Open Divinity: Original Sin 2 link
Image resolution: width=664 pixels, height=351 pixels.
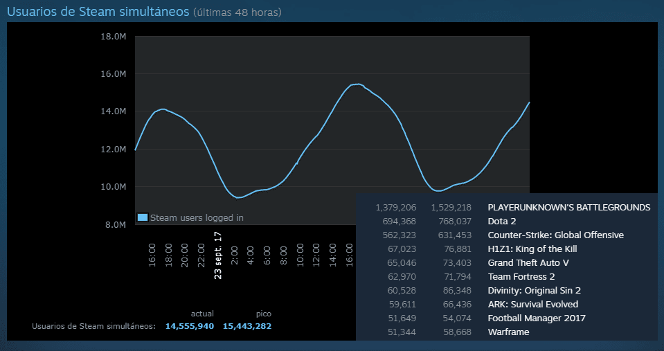click(x=534, y=291)
